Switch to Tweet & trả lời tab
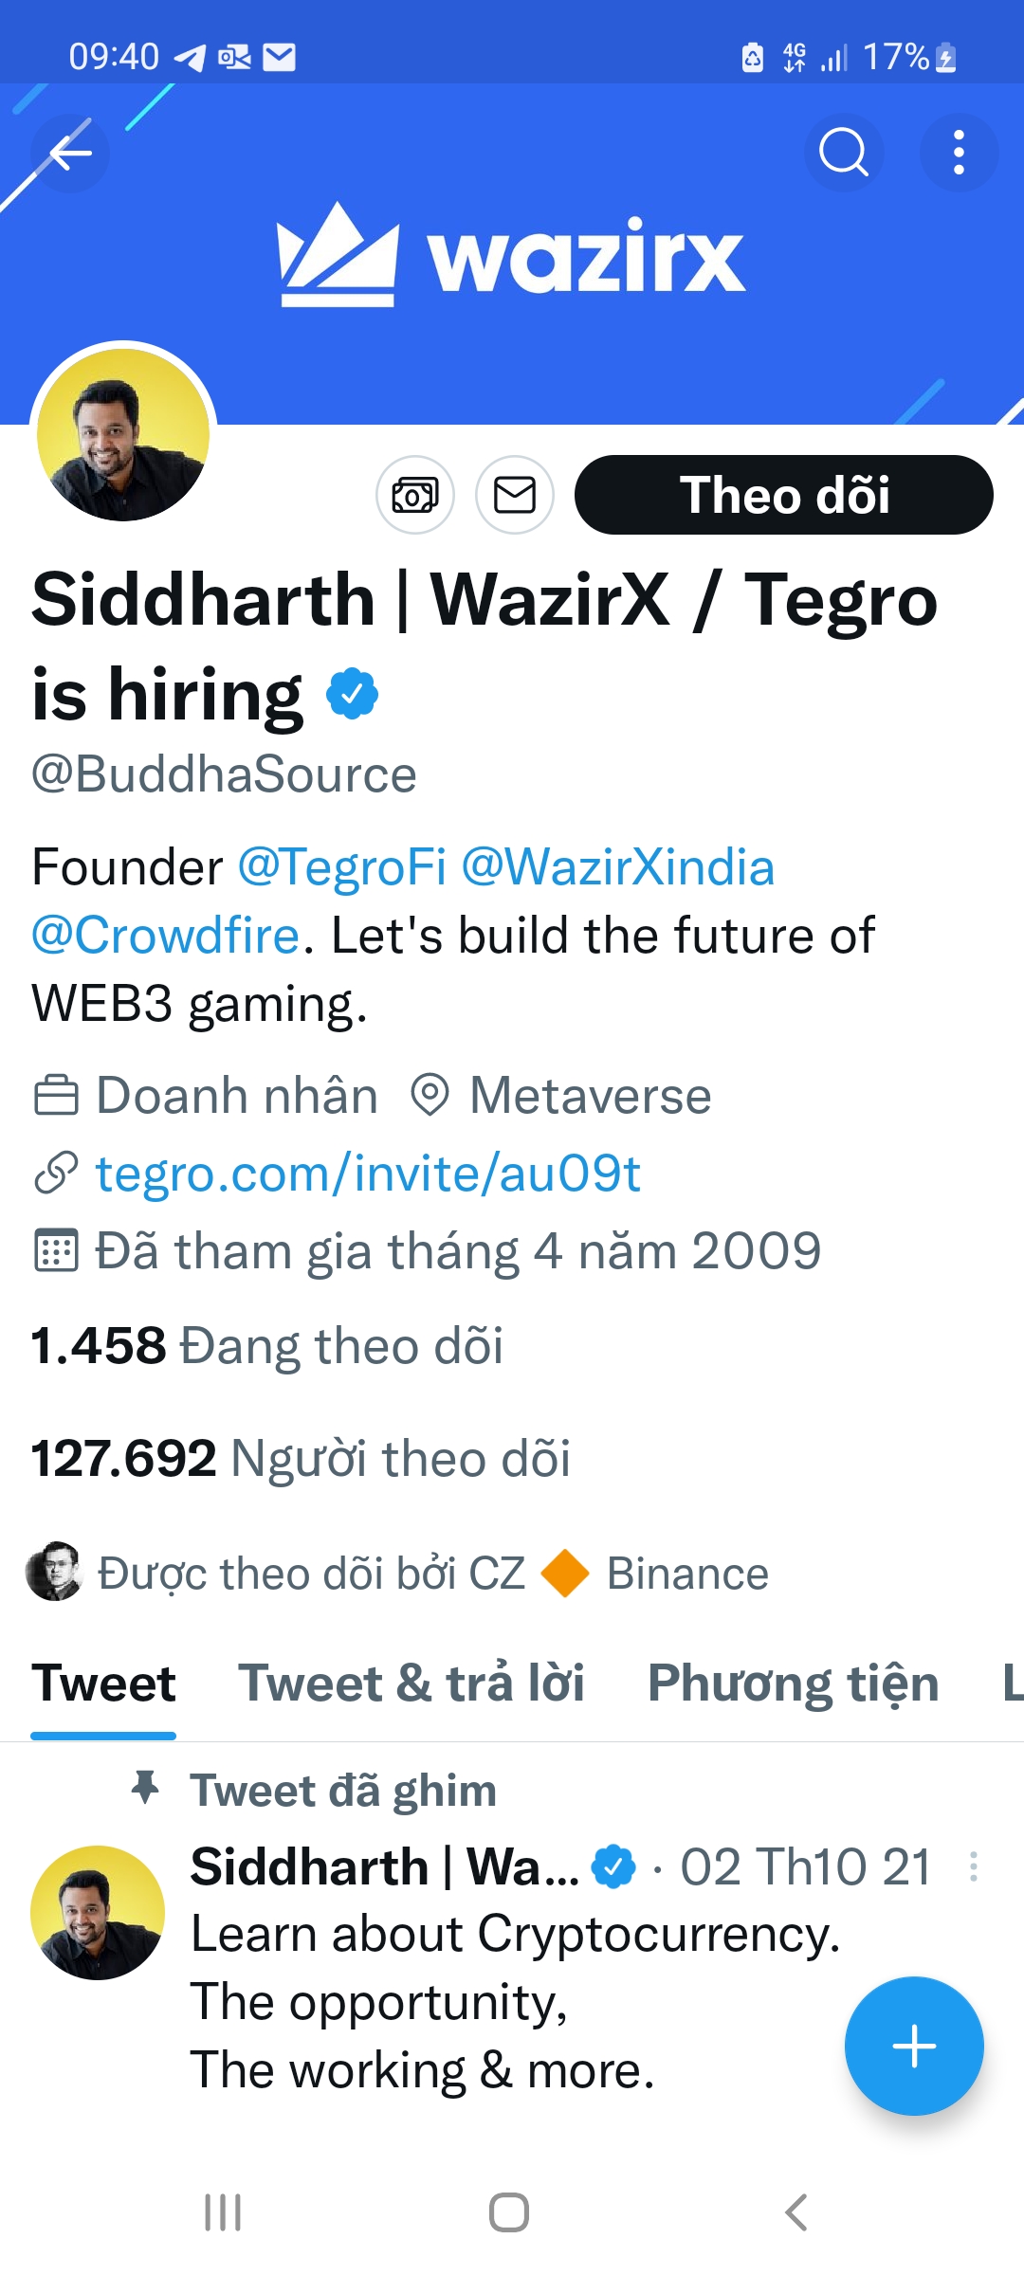 [411, 1684]
